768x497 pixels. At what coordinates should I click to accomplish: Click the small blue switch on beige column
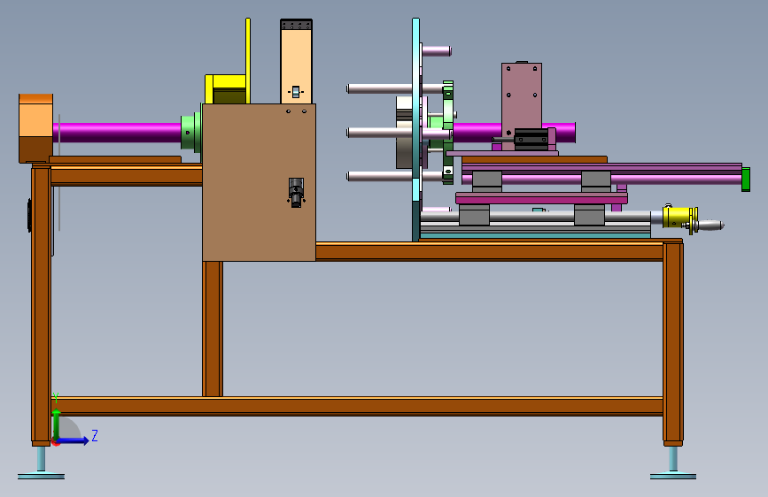coord(295,91)
